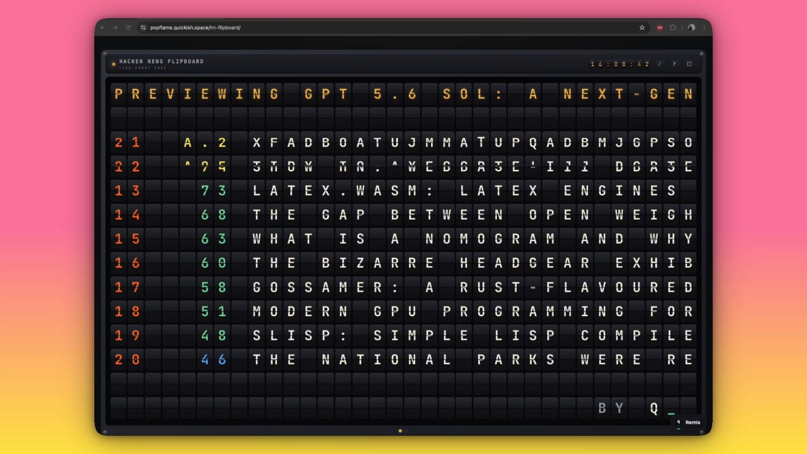Click score 48 on row 19
Screen dimensions: 807x454
click(213, 335)
